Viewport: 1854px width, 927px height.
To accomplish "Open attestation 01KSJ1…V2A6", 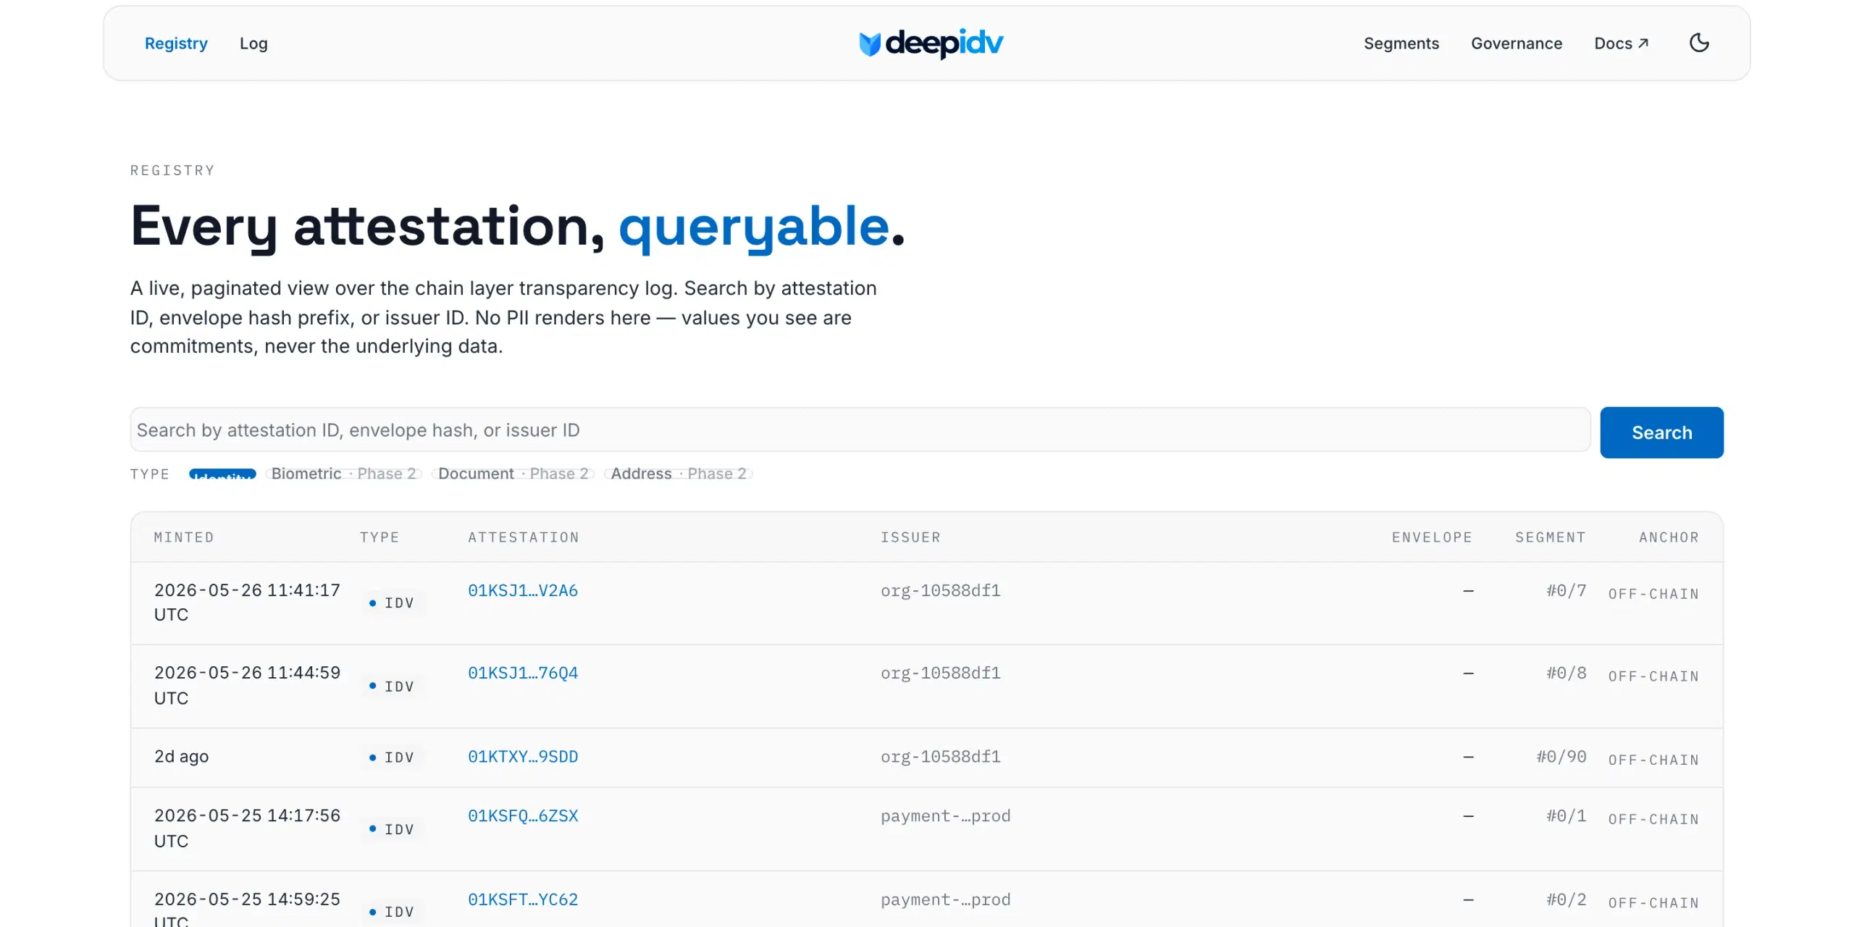I will click(523, 591).
